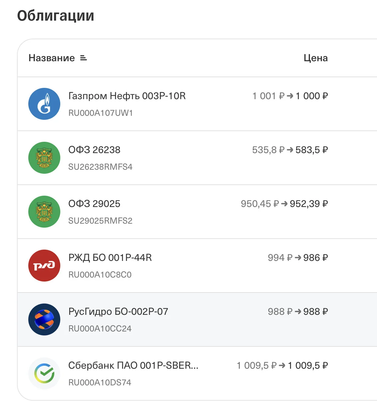Click price 950,45 ₽ → 952,39 ₽

click(x=284, y=204)
